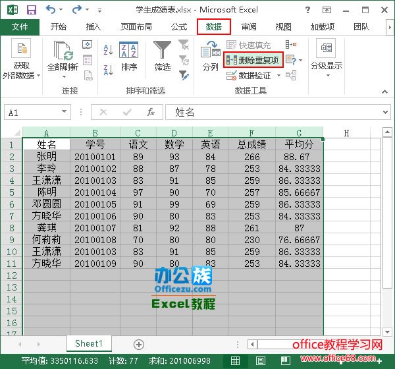
Task: Click the Help question mark icon
Action: click(x=307, y=10)
